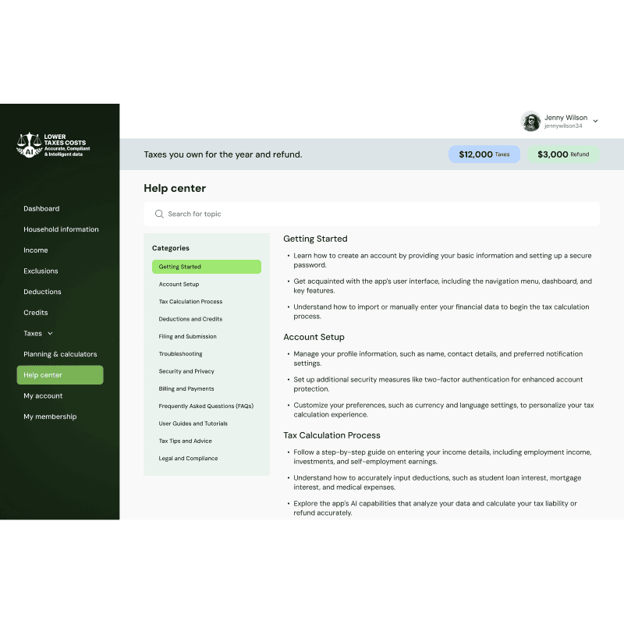Screen dimensions: 624x624
Task: Click the Search for topic field
Action: click(x=372, y=214)
